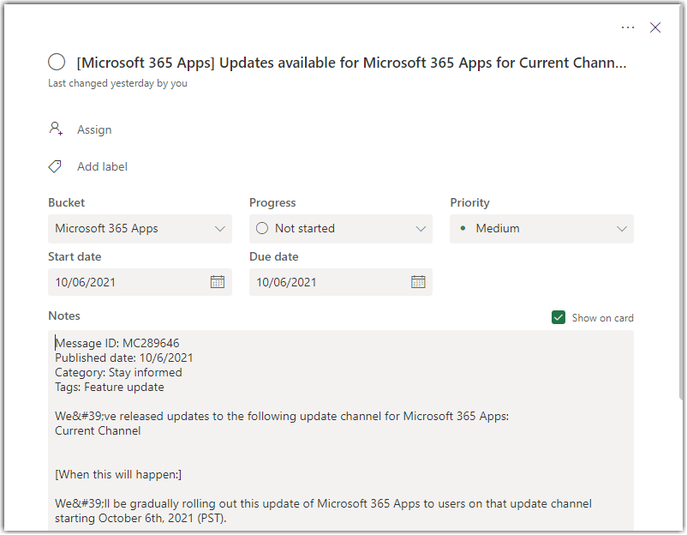Open the more options ellipsis menu
This screenshot has height=535, width=687.
[x=628, y=27]
